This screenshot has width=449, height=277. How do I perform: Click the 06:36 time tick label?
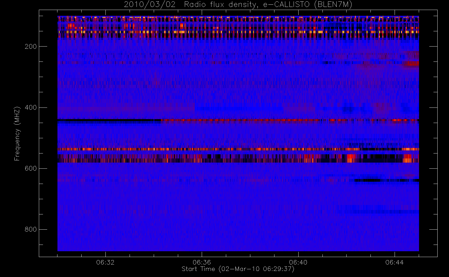point(202,262)
